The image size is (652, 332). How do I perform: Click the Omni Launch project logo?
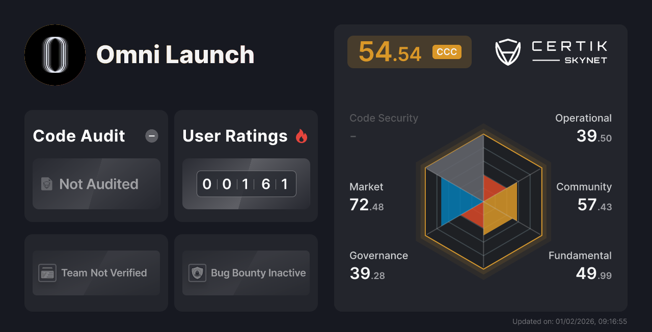(55, 55)
